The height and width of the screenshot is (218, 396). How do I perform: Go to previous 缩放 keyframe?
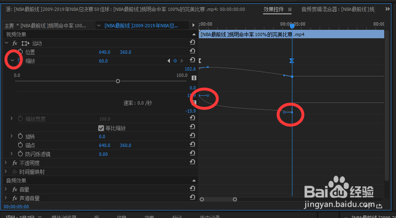[x=169, y=61]
